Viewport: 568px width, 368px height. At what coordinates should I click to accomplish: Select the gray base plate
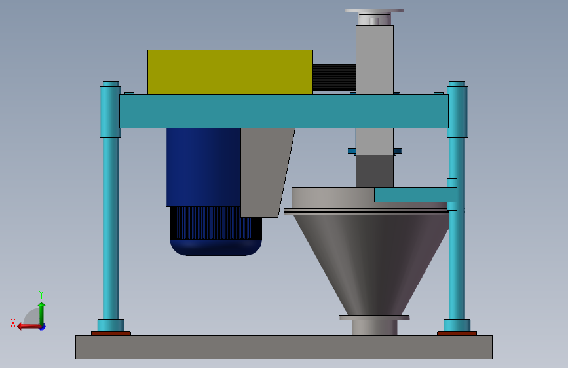pos(284,347)
